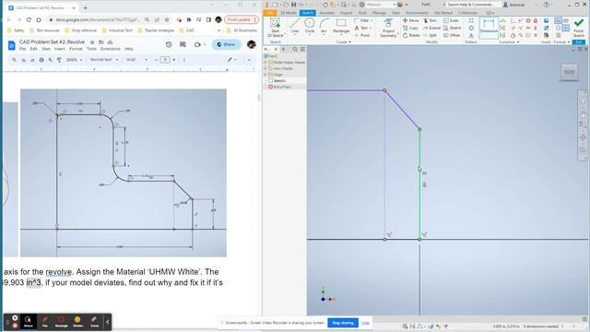Open the Arial font dropdown
This screenshot has width=590, height=332.
136,60
